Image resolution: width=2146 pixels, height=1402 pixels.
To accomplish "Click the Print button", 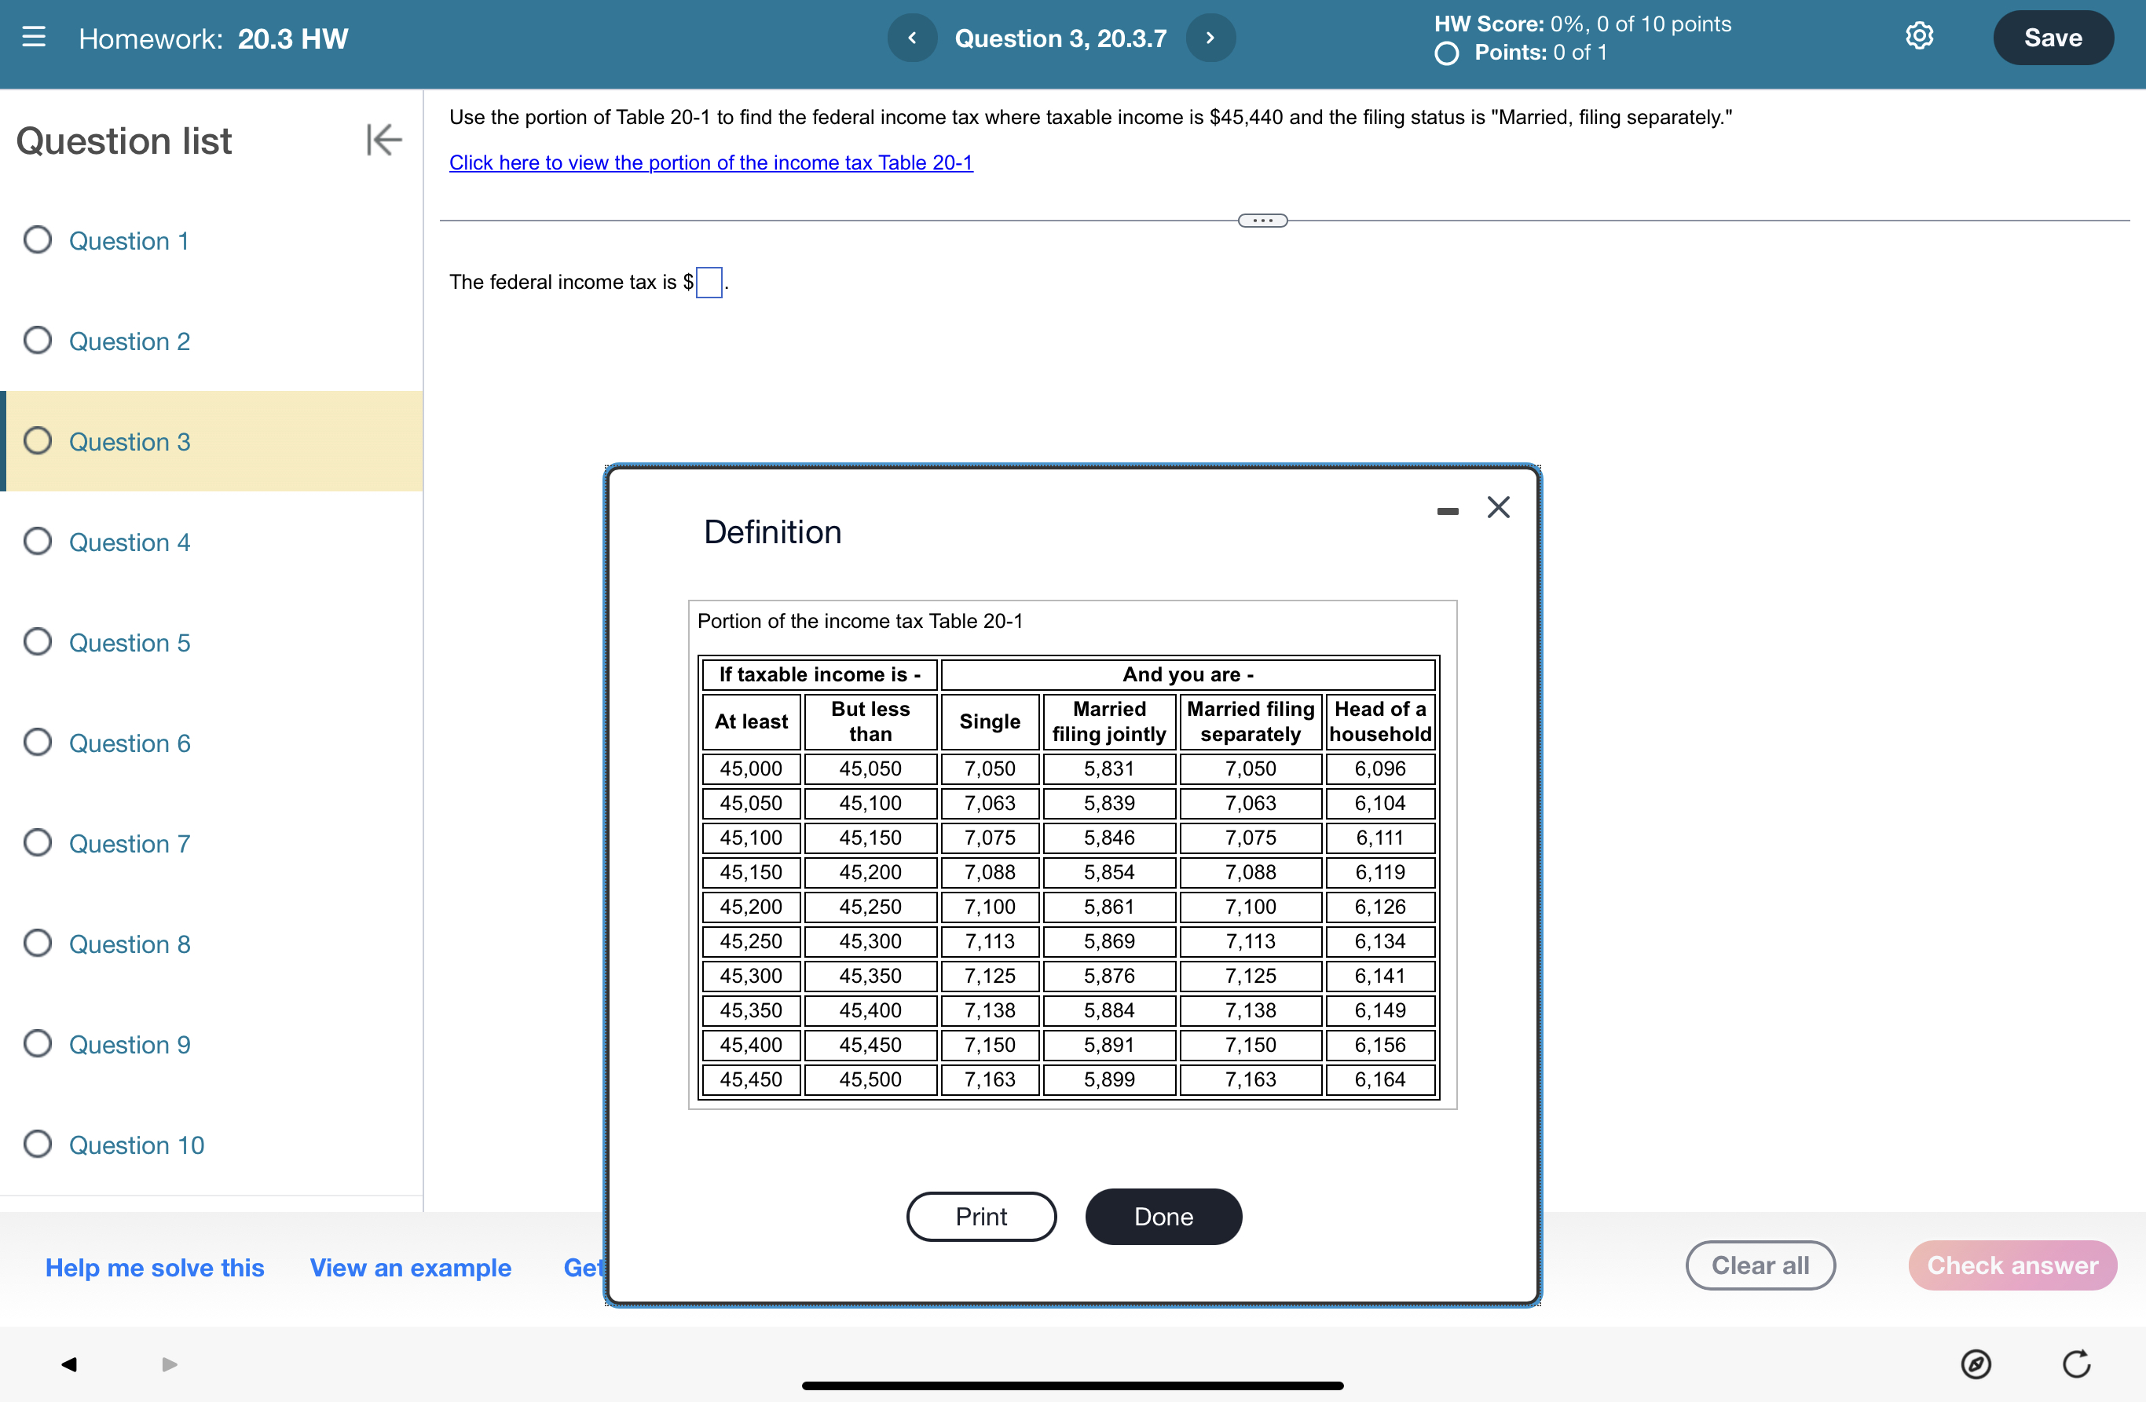I will (x=981, y=1217).
